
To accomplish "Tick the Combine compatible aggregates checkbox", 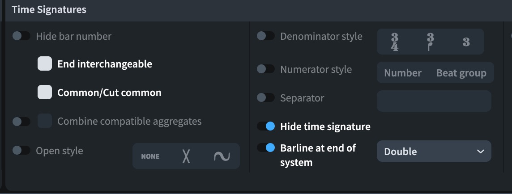I will coord(45,121).
